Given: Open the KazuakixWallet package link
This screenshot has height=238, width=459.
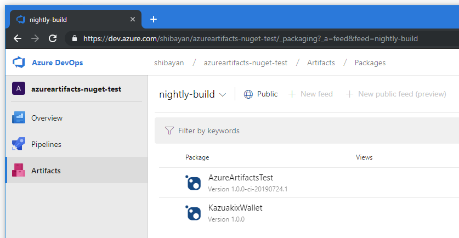Looking at the screenshot, I should (236, 208).
